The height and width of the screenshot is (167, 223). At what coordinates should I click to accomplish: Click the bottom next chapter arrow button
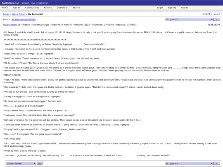(217, 163)
